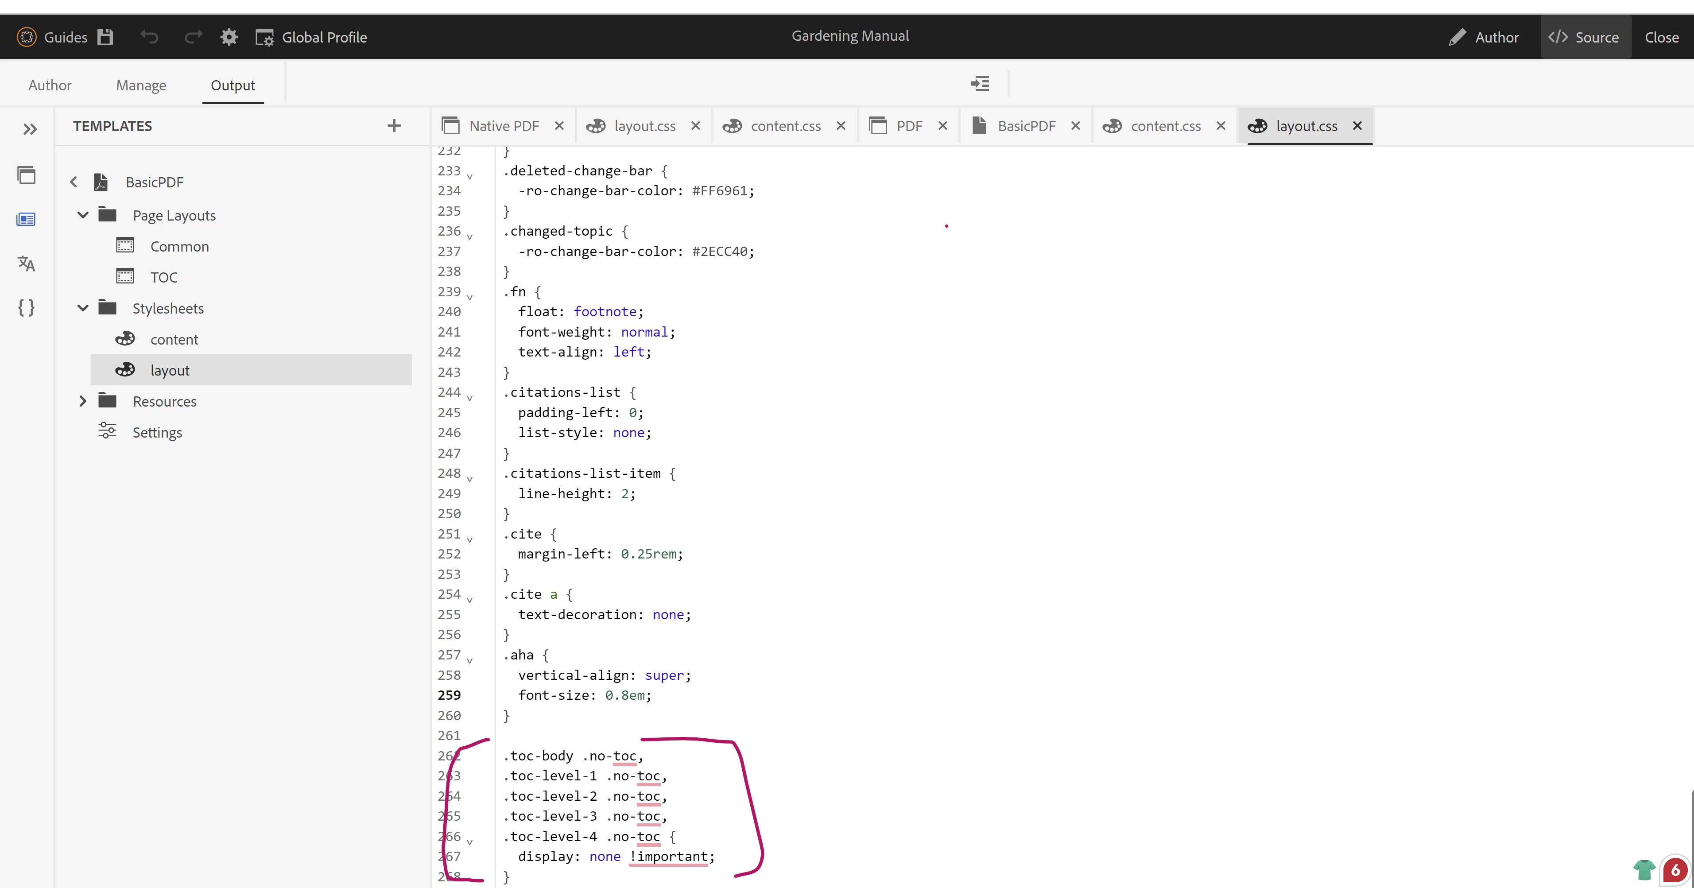This screenshot has width=1694, height=888.
Task: Open the settings gear icon
Action: [x=229, y=37]
